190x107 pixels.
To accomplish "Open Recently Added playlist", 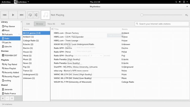I will tap(10, 72).
